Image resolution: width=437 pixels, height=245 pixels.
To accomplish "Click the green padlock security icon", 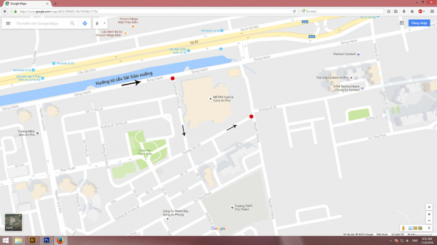I will click(16, 12).
